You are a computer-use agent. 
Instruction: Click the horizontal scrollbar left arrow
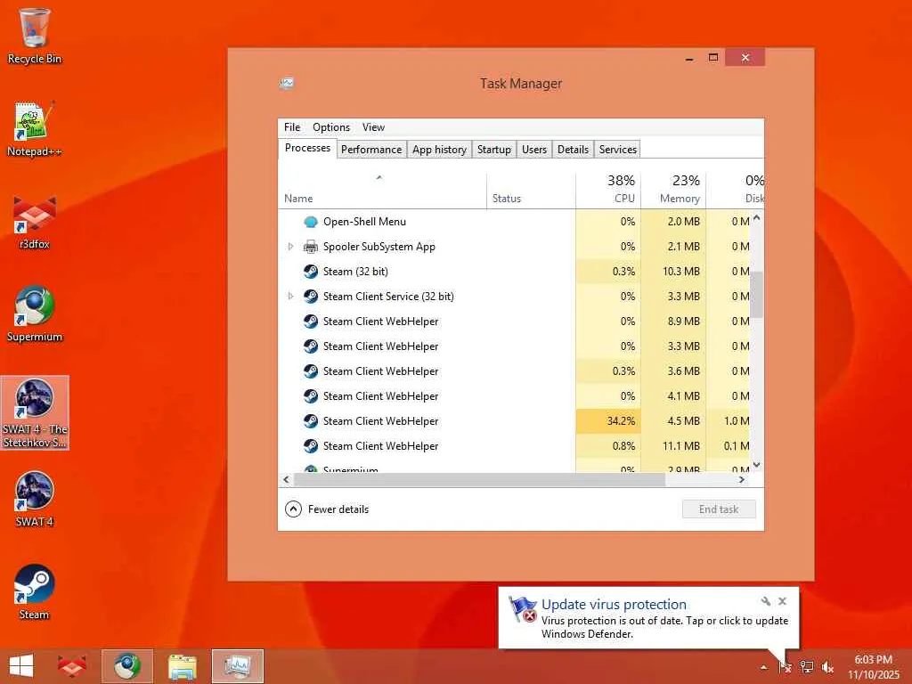(x=286, y=480)
